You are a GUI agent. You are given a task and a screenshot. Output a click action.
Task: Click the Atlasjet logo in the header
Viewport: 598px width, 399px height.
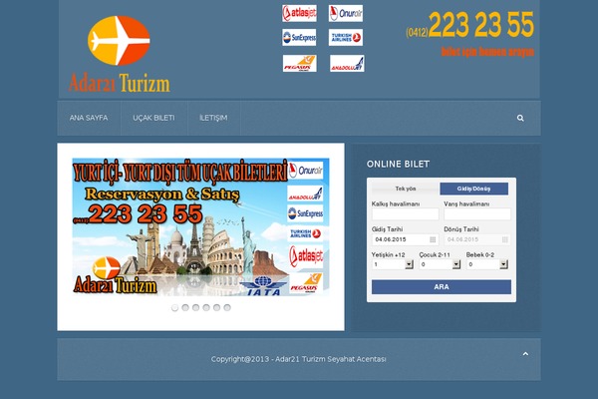click(299, 13)
